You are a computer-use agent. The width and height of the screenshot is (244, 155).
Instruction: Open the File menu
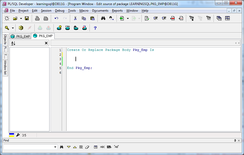pos(12,11)
